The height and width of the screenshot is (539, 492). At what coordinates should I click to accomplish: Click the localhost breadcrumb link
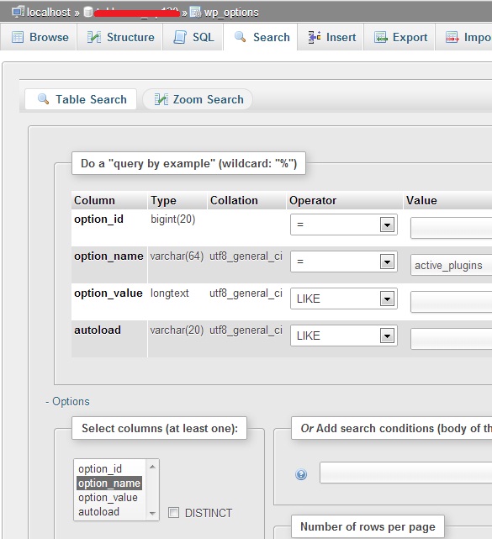click(49, 12)
